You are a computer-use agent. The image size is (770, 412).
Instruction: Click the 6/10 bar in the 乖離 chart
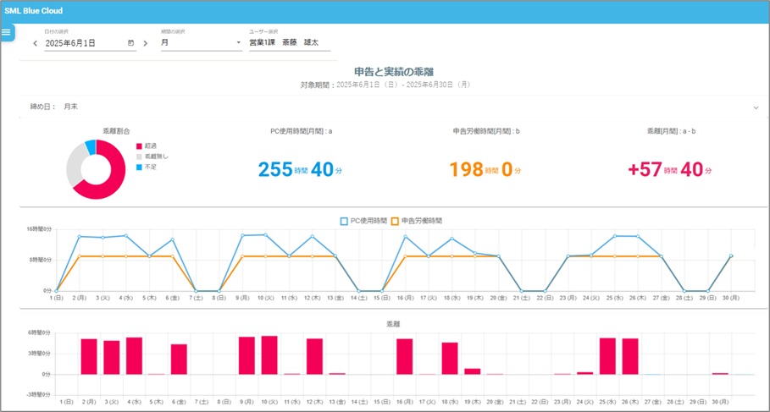[269, 354]
